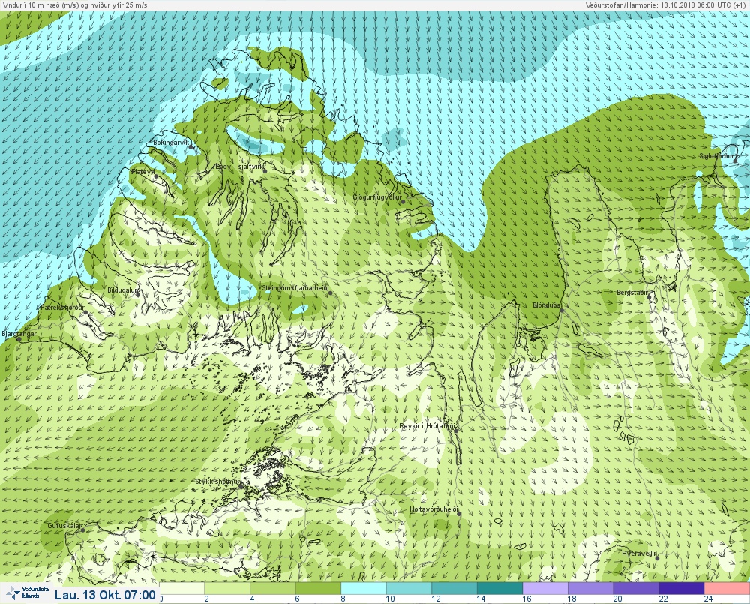
Task: Select the Blönduós station label
Action: 547,305
